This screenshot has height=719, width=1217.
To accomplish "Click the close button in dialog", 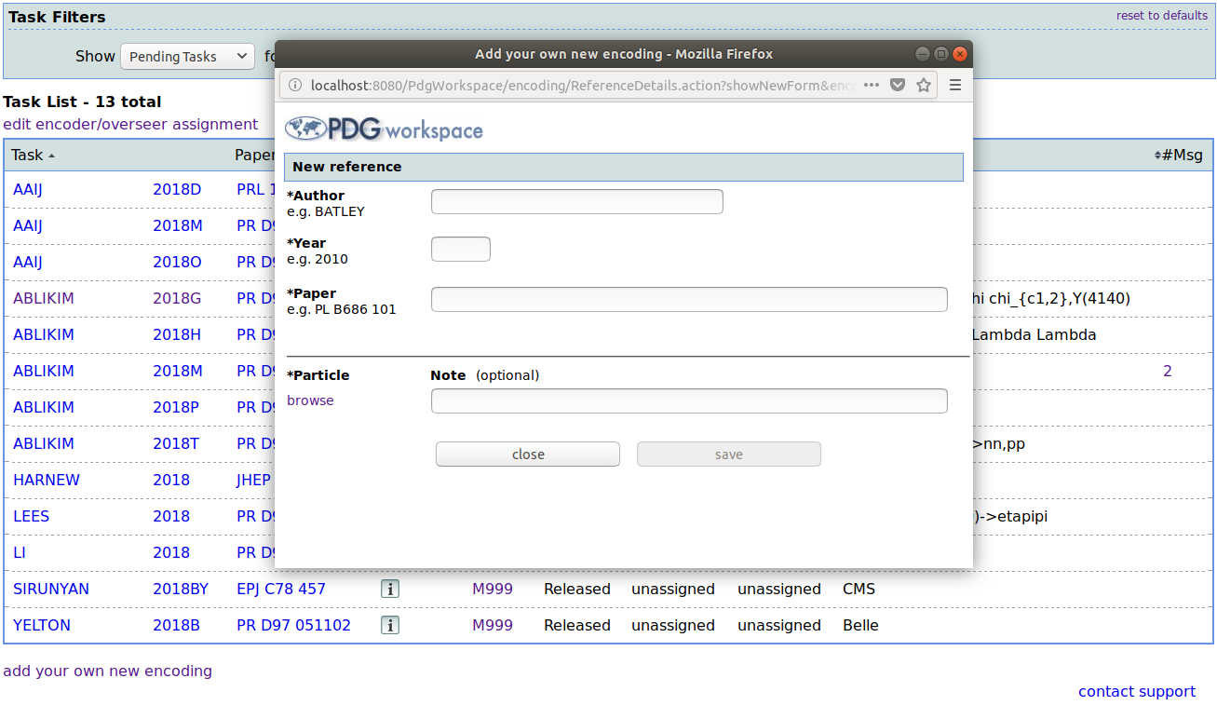I will click(x=528, y=454).
